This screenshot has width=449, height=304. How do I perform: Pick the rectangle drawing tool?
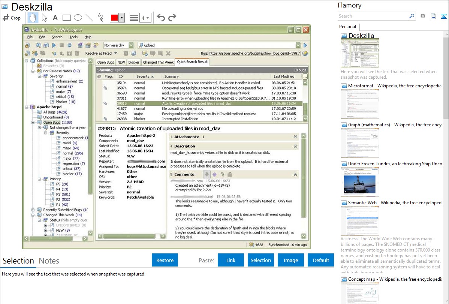(x=66, y=18)
